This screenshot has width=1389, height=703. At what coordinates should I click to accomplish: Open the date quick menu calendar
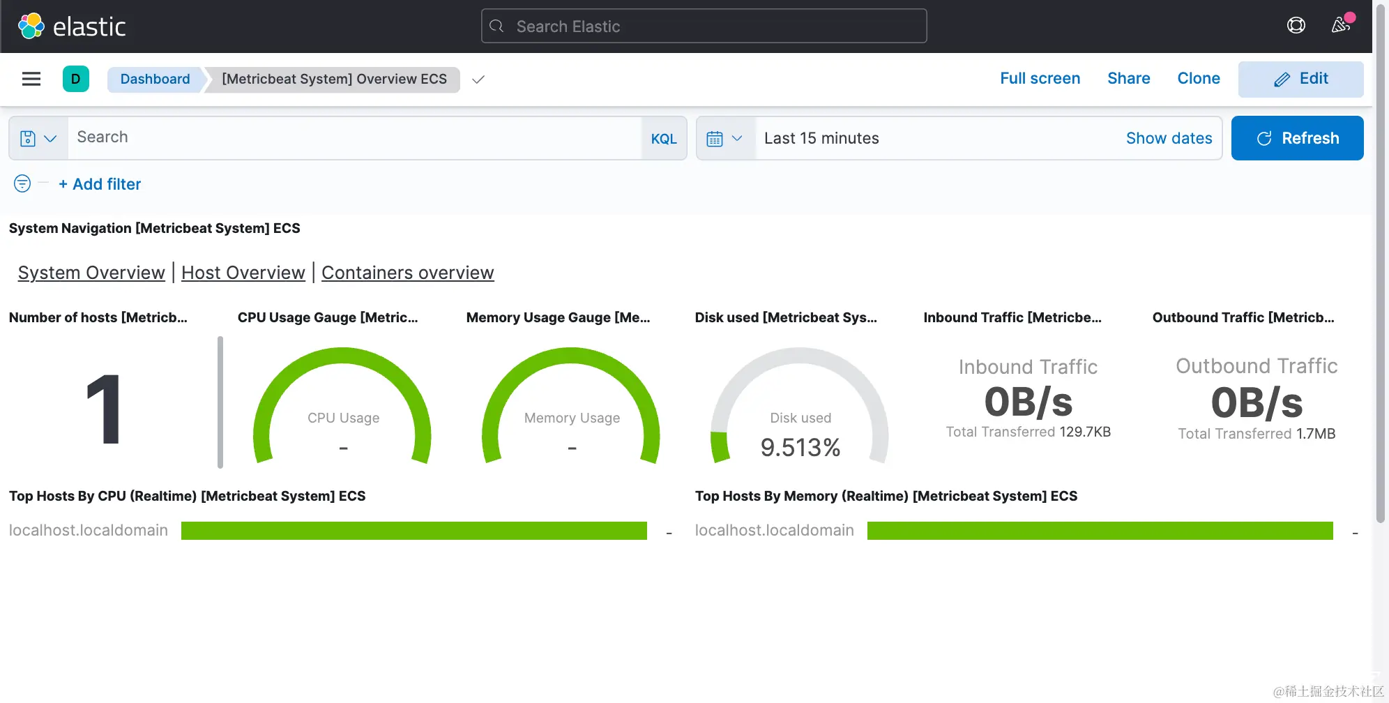tap(725, 138)
